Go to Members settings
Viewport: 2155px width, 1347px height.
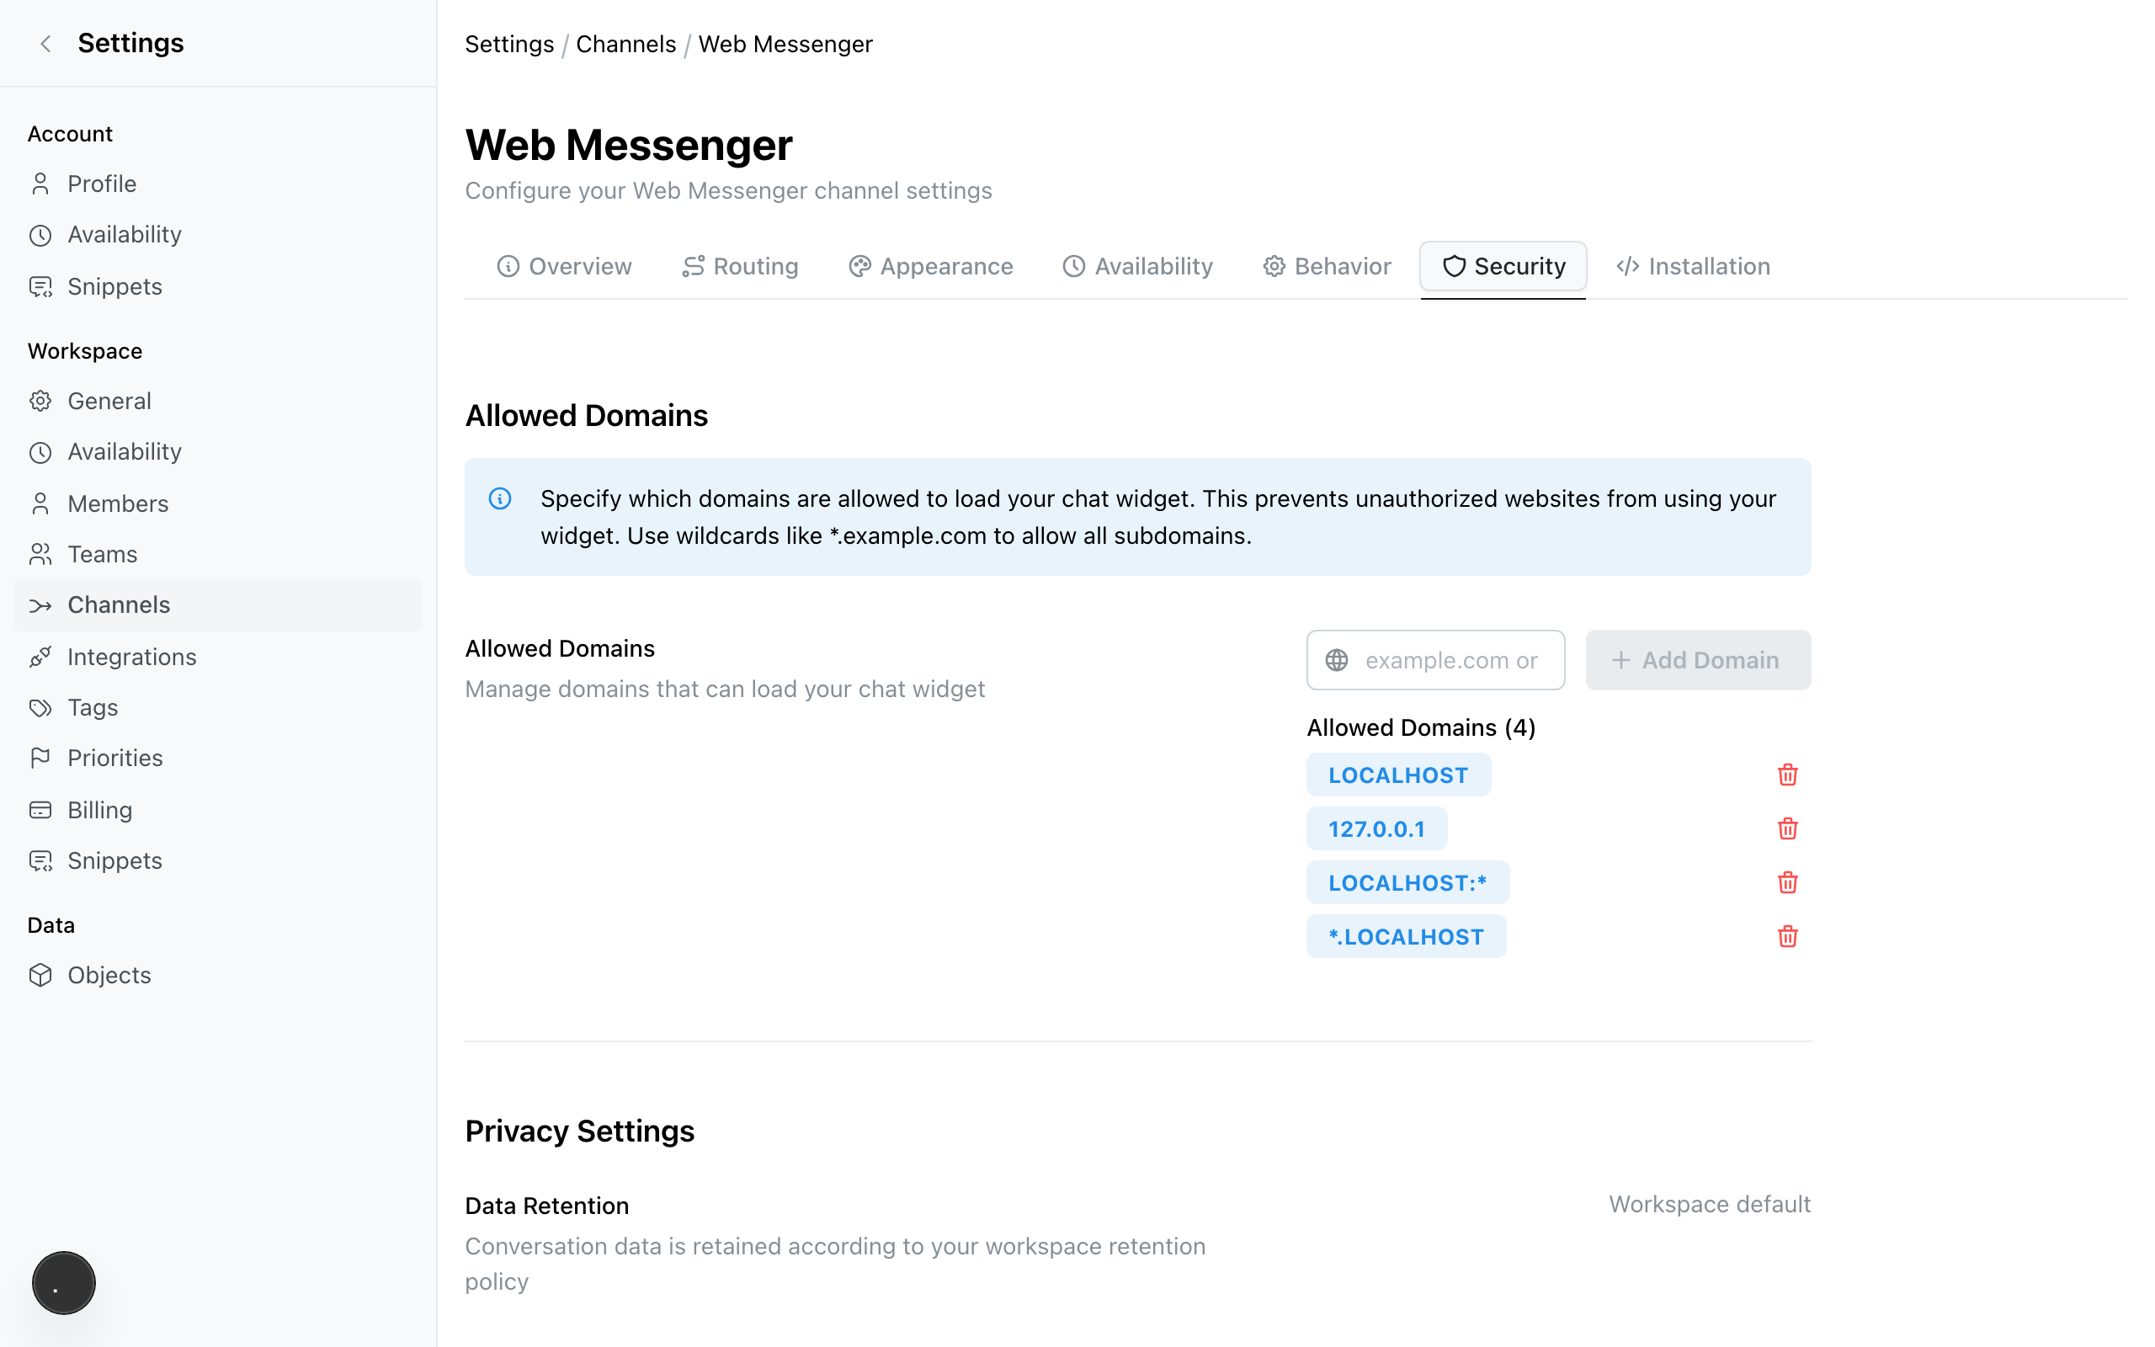218,503
